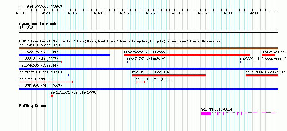This screenshot has width=287, height=131.
Task: Open the nsv9338 (Perry2008) label
Action: (154, 79)
